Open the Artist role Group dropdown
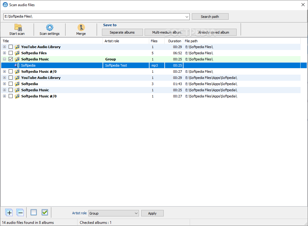This screenshot has width=308, height=226. click(x=136, y=213)
